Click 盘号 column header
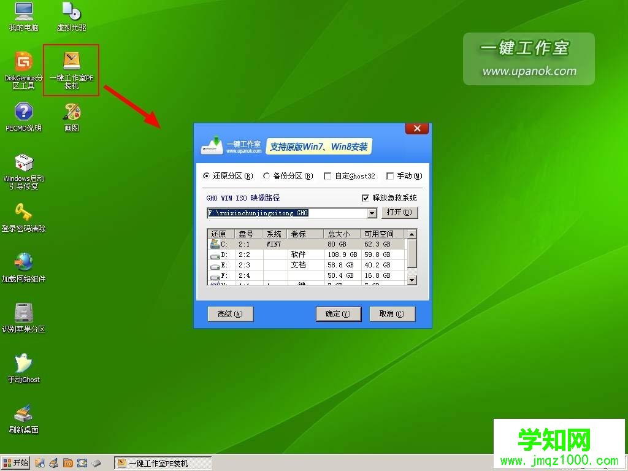Screen dimensions: 628x471 249,234
